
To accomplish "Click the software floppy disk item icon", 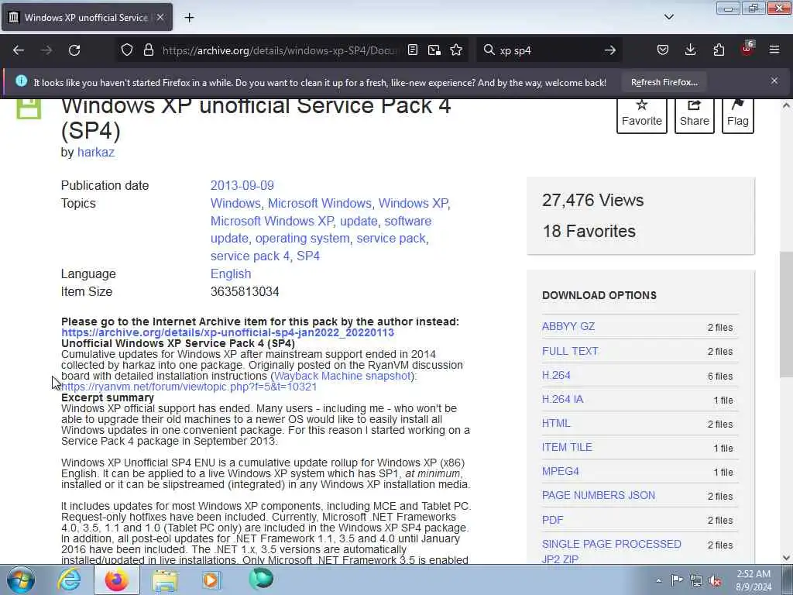I will [29, 108].
